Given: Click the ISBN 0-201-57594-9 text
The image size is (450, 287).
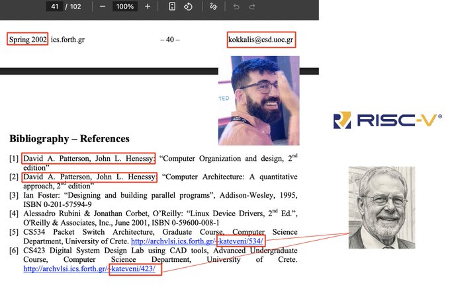Looking at the screenshot, I should (58, 204).
